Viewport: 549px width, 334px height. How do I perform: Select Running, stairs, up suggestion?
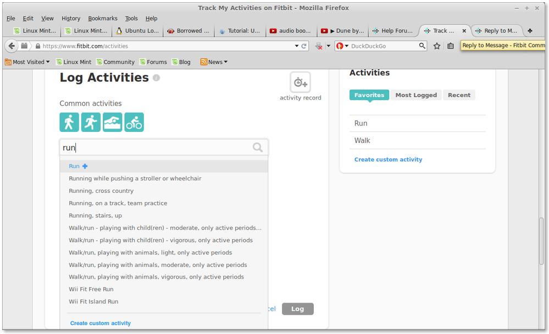coord(164,215)
